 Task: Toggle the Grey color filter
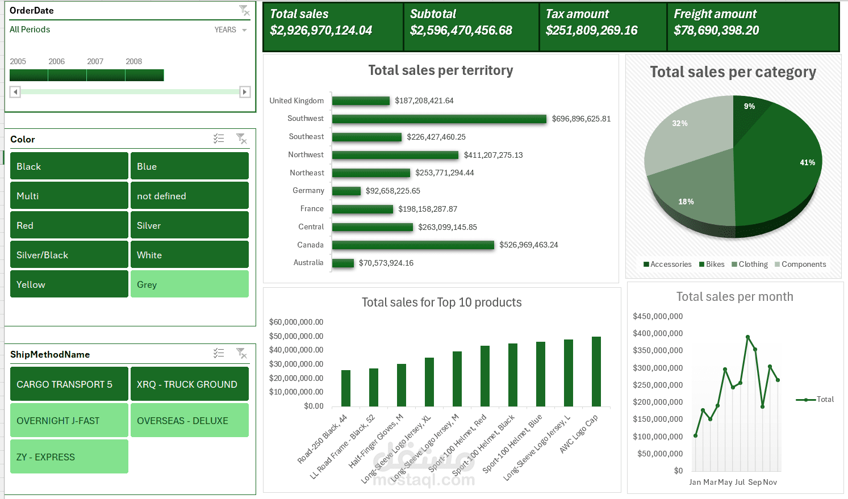click(189, 284)
